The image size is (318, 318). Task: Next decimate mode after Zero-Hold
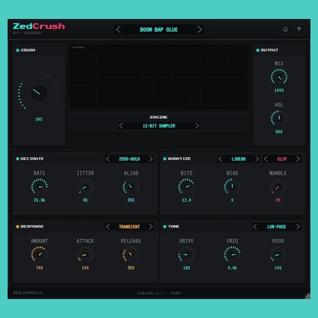click(151, 159)
